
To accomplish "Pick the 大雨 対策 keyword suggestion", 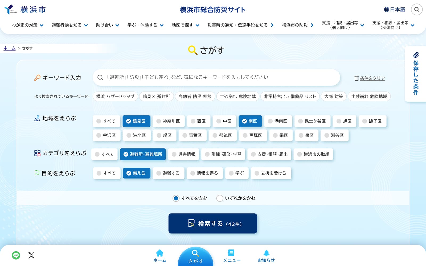I will [x=334, y=96].
